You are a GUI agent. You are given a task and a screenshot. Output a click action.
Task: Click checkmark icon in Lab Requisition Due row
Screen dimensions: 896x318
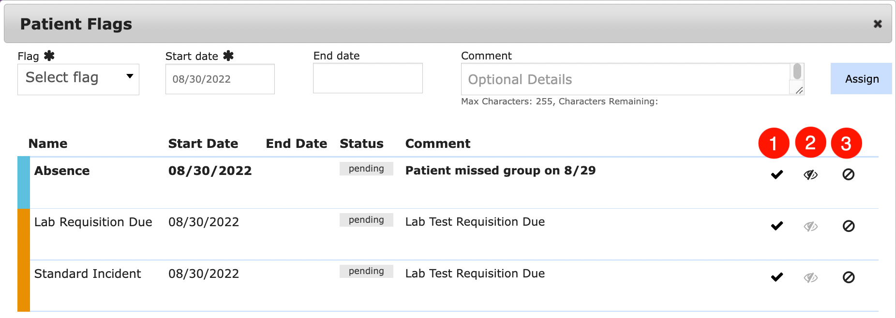click(777, 226)
